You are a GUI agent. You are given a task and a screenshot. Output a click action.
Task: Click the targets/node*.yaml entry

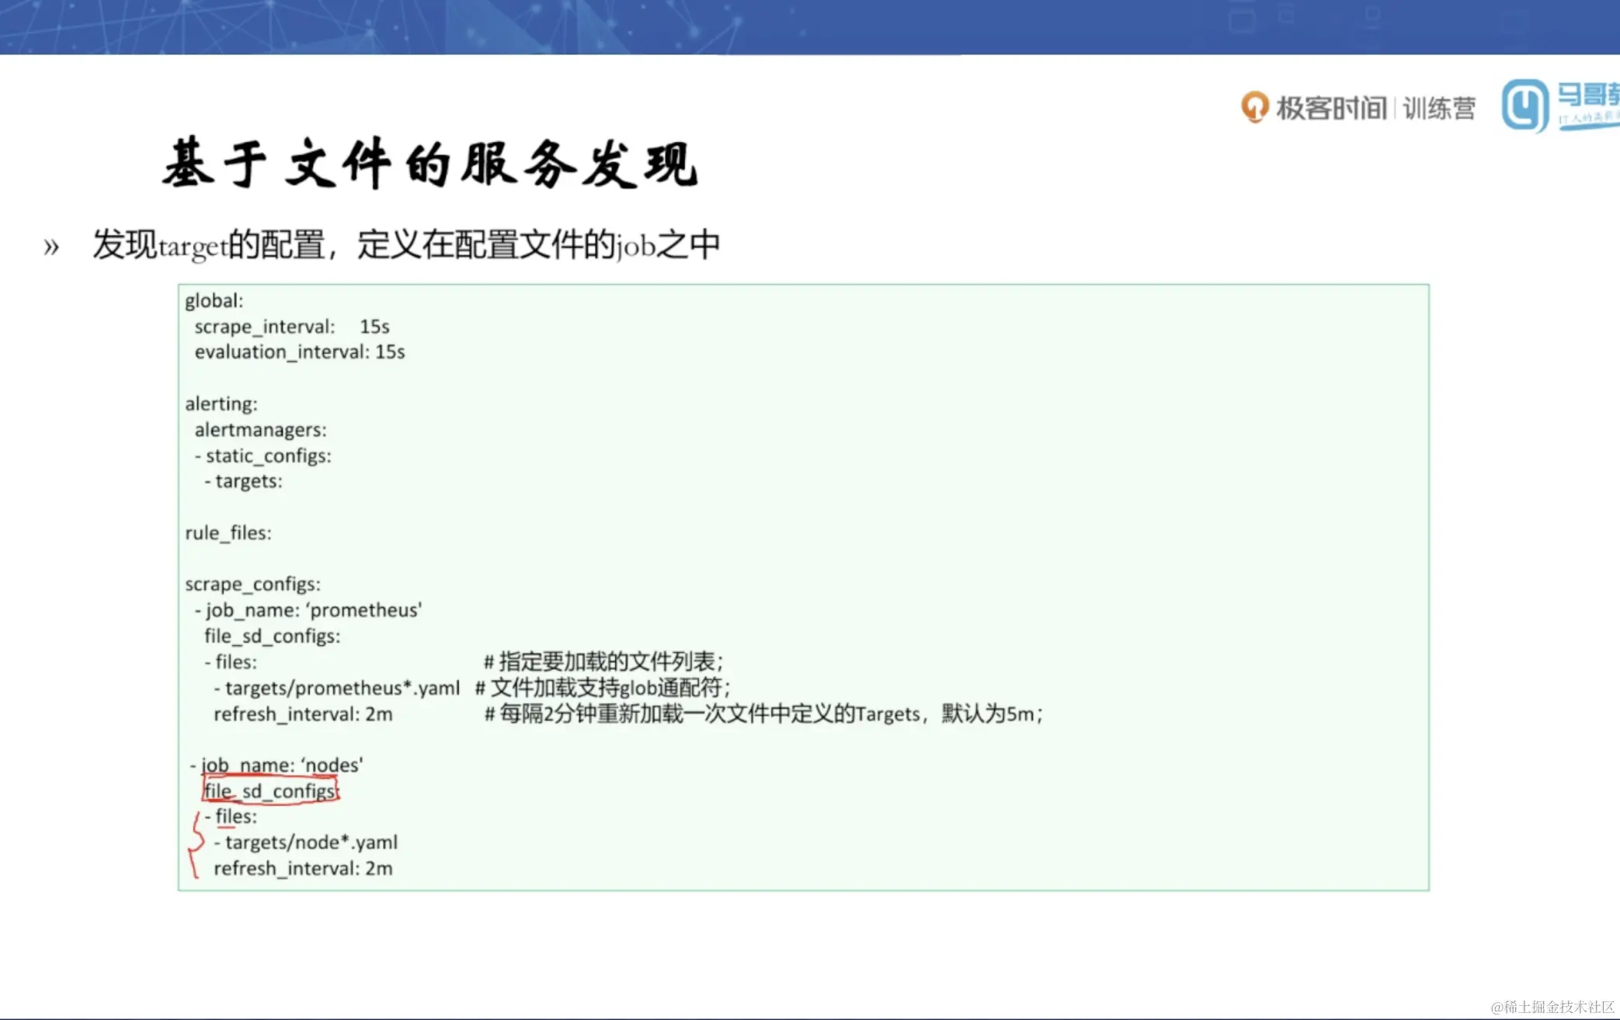(311, 842)
